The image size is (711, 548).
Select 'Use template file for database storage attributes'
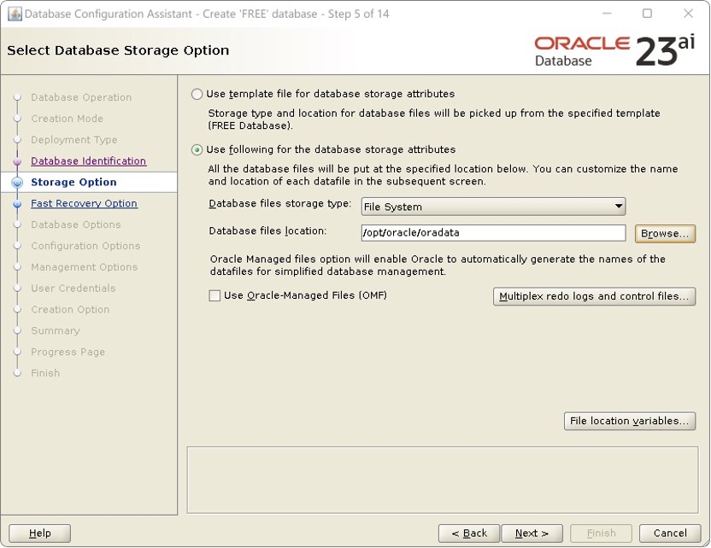point(197,94)
